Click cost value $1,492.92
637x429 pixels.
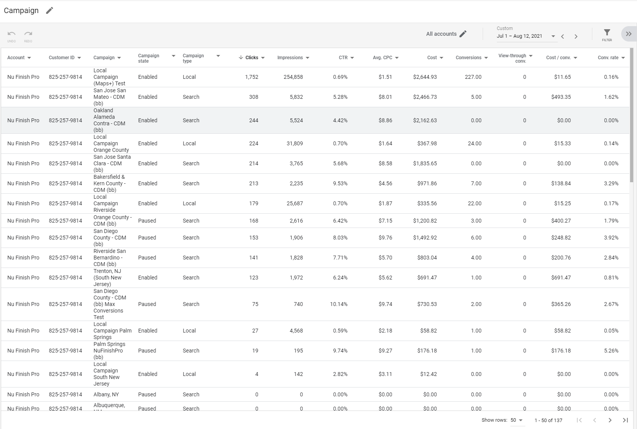pyautogui.click(x=425, y=238)
